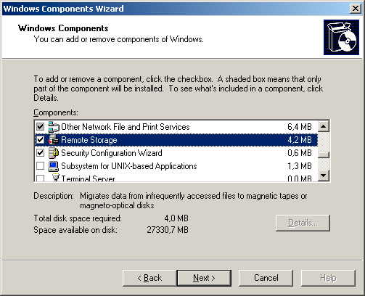Click the components list scroll up arrow

pyautogui.click(x=324, y=126)
